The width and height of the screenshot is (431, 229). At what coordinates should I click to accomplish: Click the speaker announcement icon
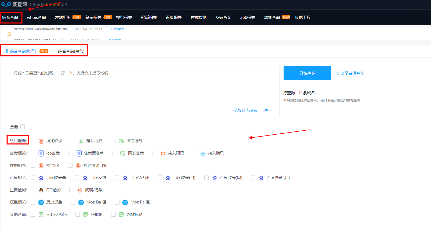tap(9, 34)
